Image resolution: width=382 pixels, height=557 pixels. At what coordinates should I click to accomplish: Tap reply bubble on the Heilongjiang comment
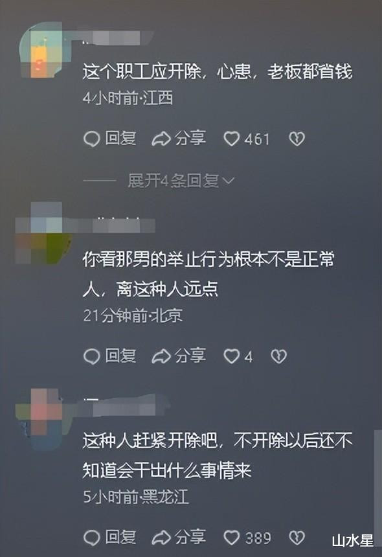(91, 538)
